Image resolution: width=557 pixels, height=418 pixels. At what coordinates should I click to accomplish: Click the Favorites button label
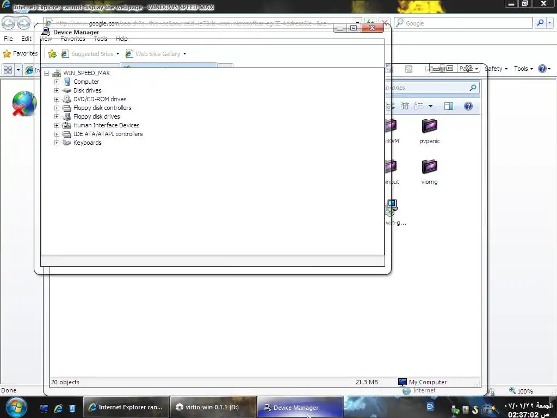click(x=25, y=53)
